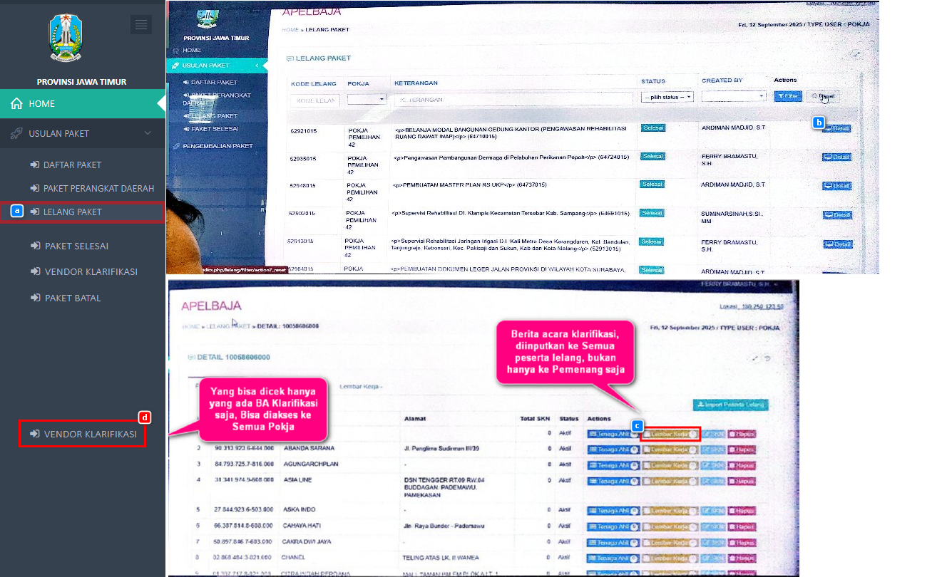Click the KETERANGAN column header

pyautogui.click(x=416, y=83)
